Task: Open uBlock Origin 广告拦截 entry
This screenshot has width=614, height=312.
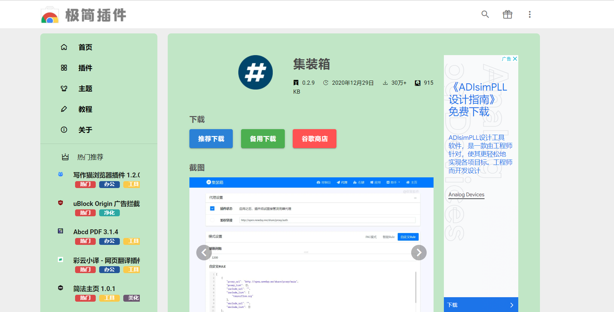Action: [x=106, y=204]
